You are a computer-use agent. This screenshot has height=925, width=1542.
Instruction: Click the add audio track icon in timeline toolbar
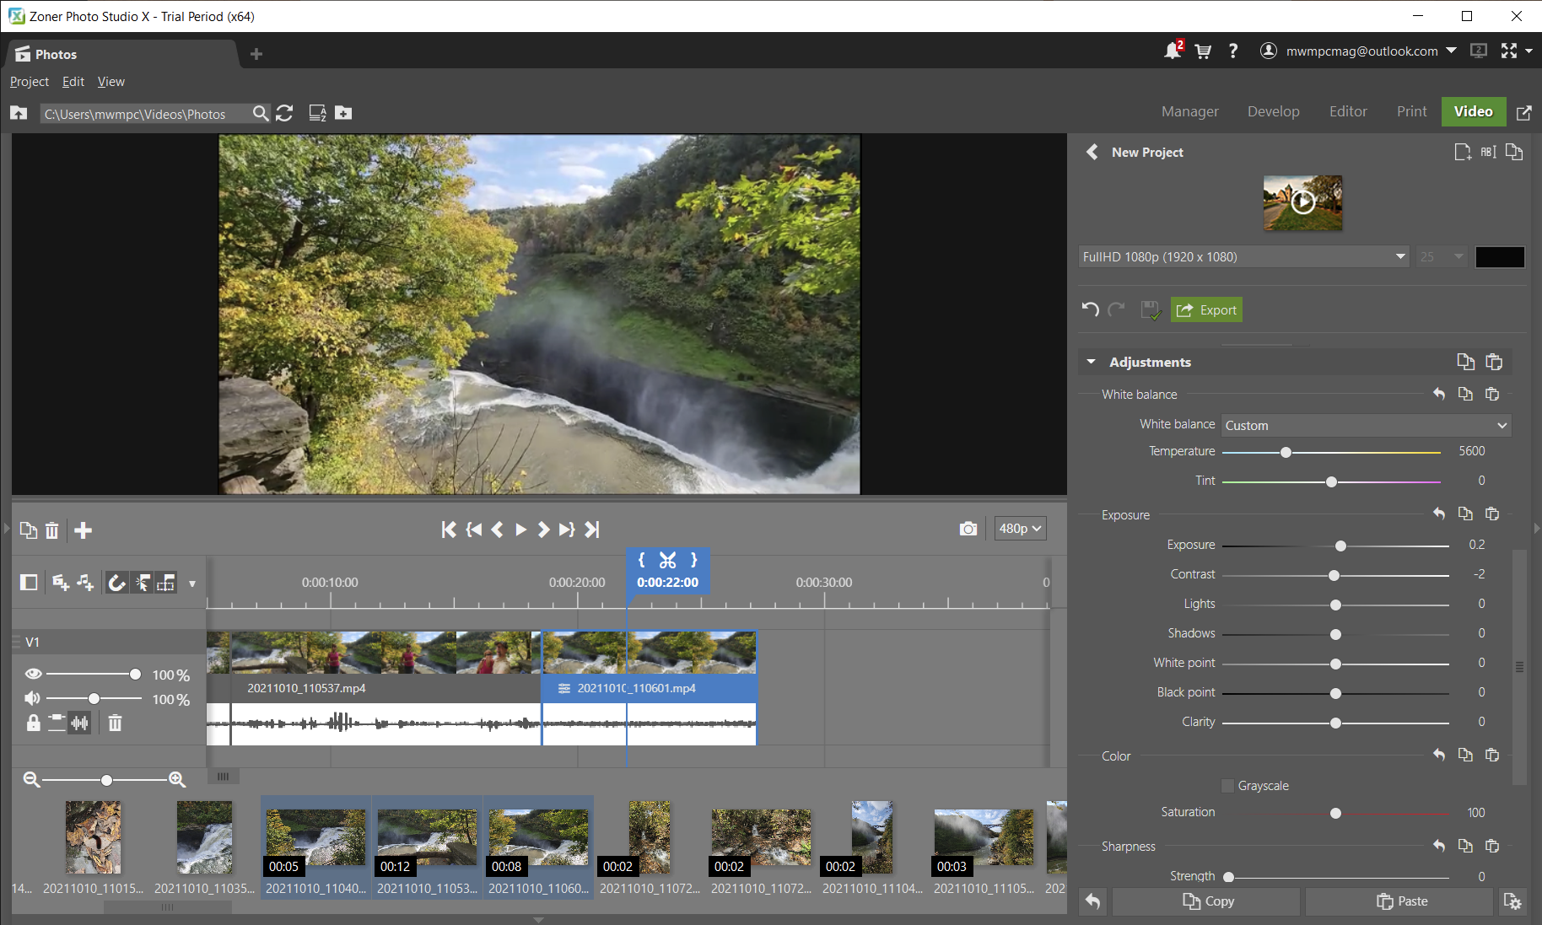(84, 583)
